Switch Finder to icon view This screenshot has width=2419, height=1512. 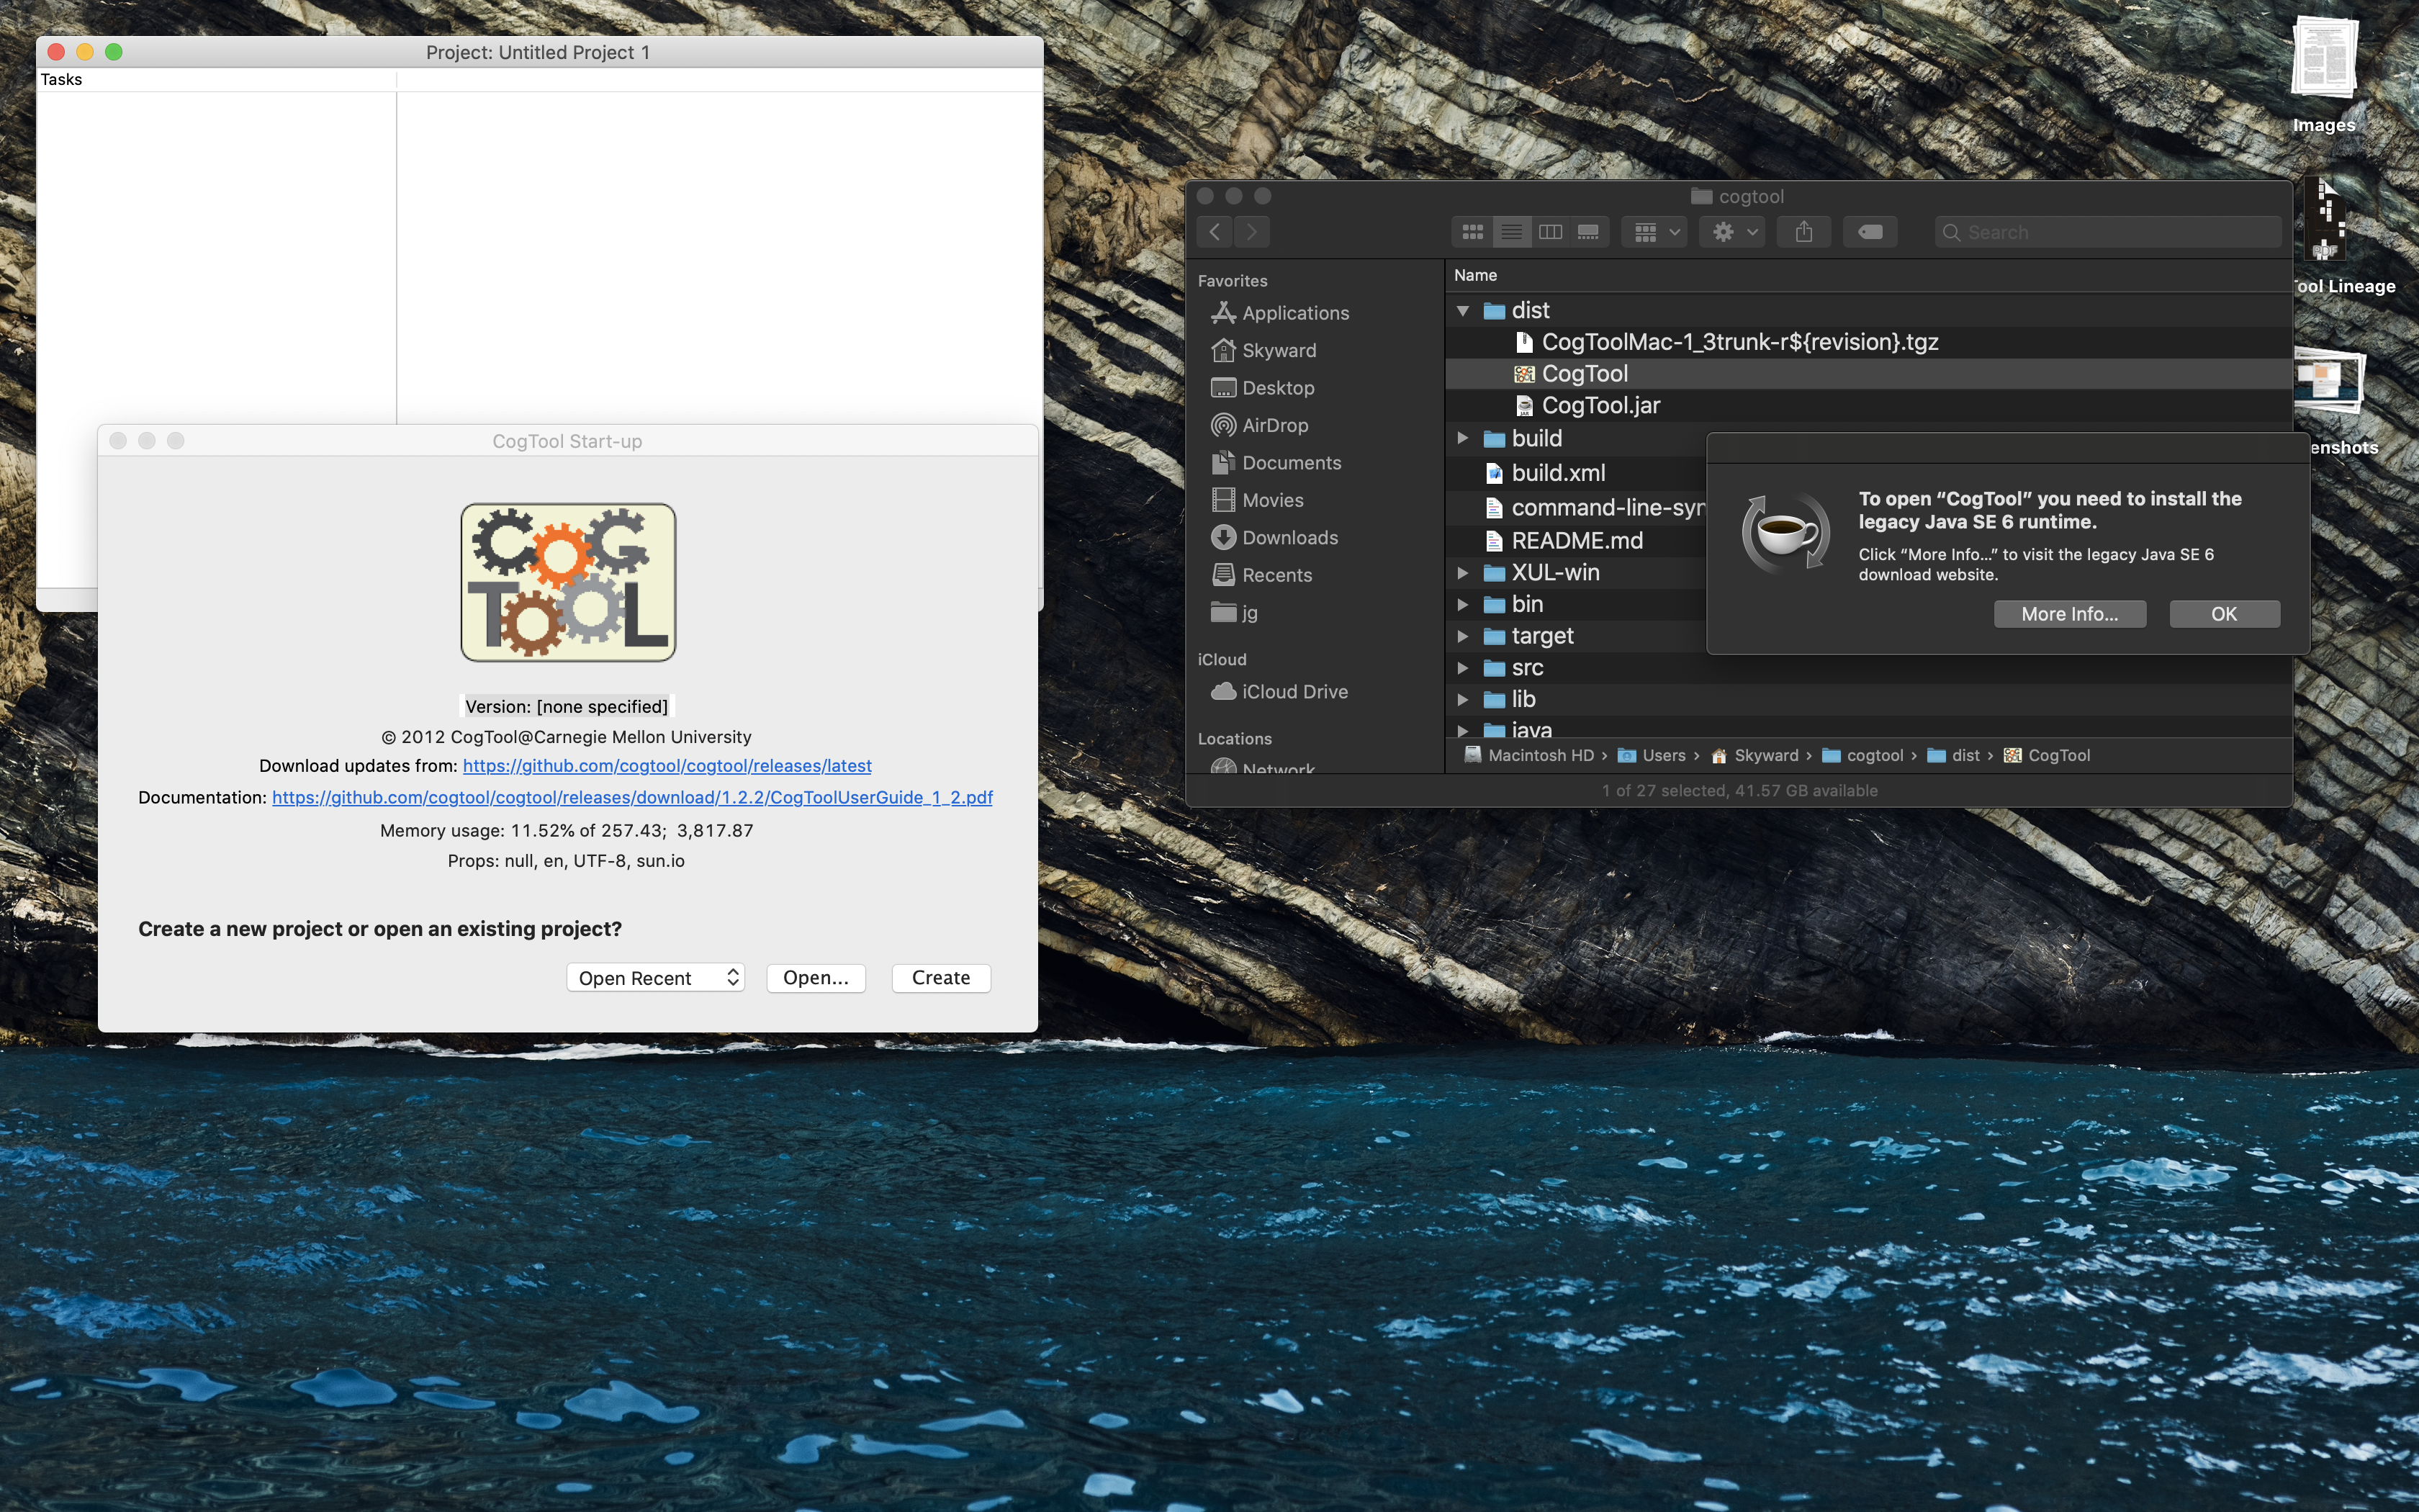(x=1472, y=232)
